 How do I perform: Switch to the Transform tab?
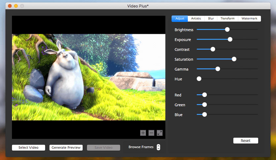pos(227,19)
